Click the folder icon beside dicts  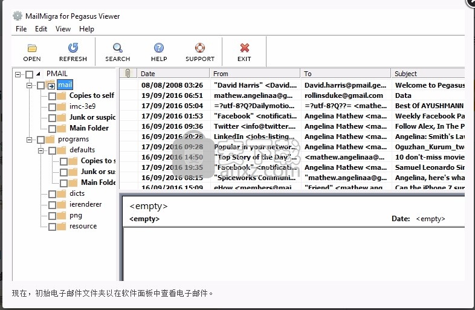coord(62,193)
